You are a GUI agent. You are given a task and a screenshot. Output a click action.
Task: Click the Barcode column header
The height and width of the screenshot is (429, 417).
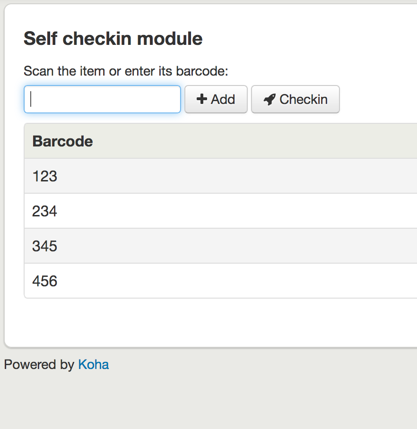pyautogui.click(x=62, y=141)
